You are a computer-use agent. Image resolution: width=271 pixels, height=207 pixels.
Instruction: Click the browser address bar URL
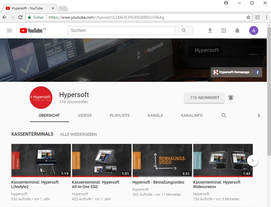[x=106, y=18]
